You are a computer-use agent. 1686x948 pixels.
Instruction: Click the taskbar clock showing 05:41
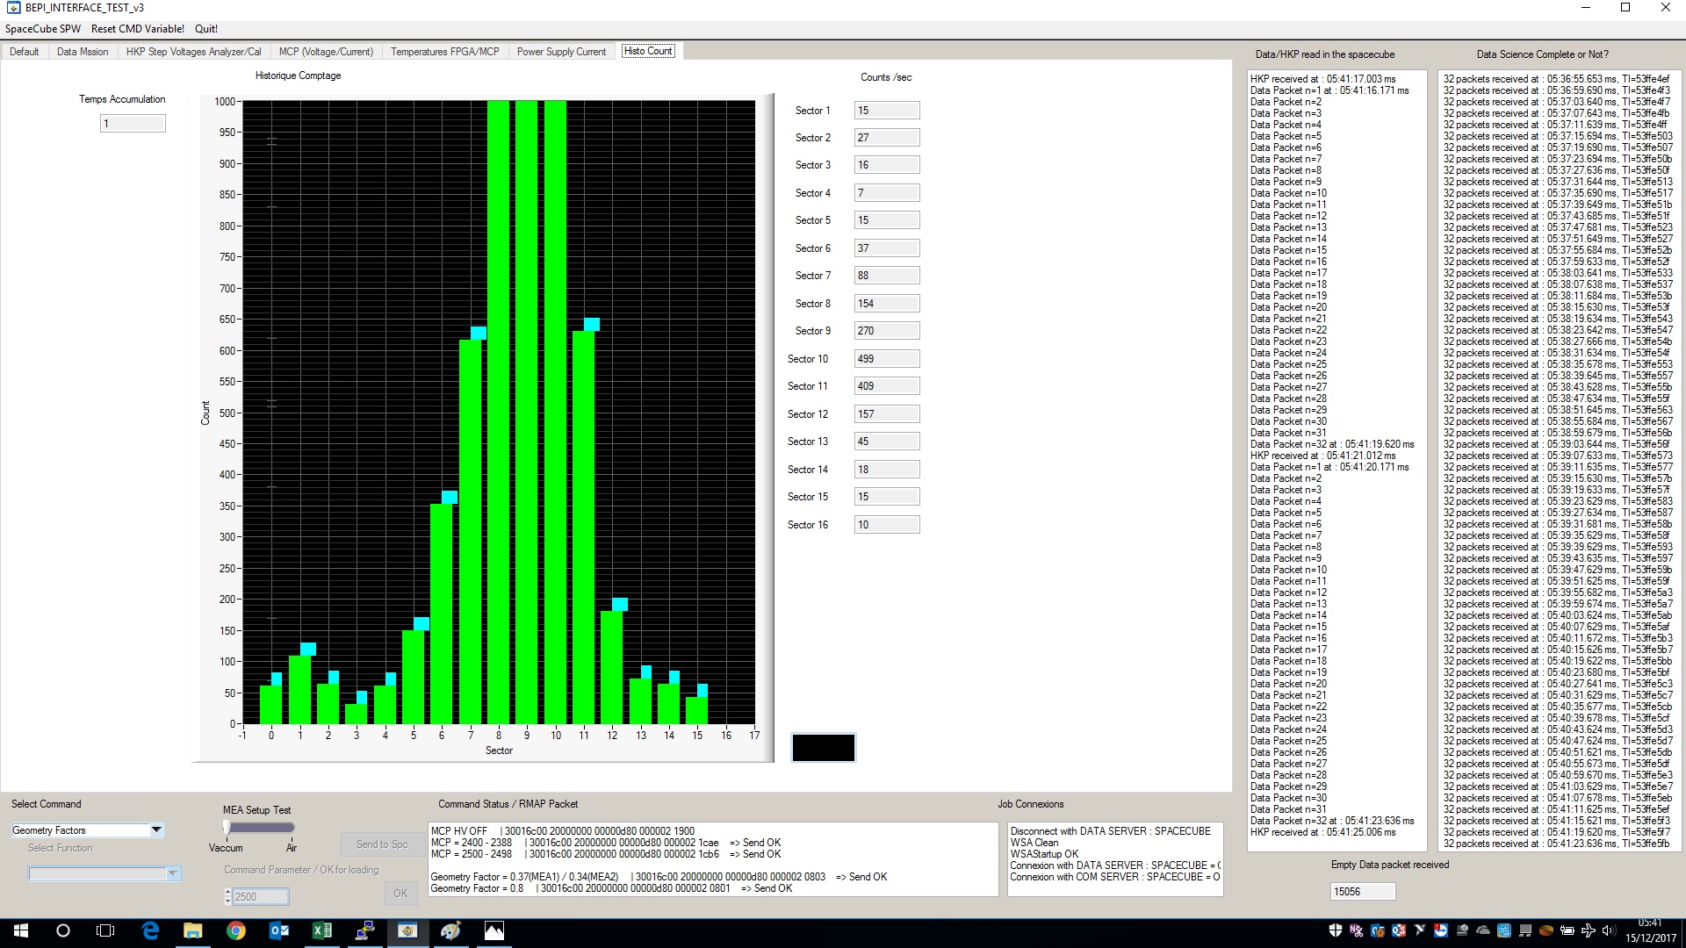(x=1649, y=930)
